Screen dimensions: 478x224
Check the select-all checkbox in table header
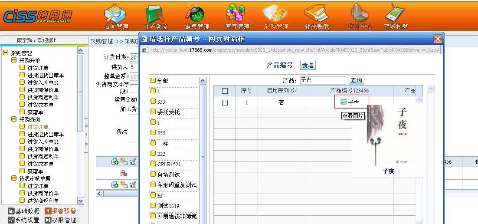point(225,91)
